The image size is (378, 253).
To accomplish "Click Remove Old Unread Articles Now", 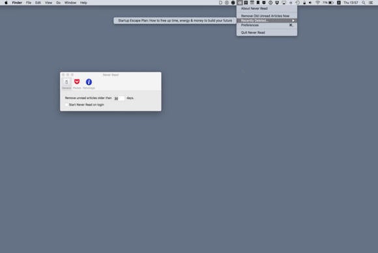I will click(x=267, y=16).
